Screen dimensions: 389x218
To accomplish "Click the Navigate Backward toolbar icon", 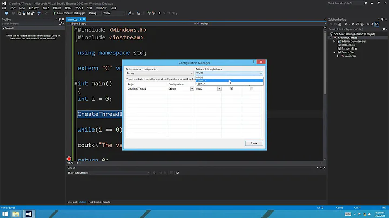I will tap(6, 13).
